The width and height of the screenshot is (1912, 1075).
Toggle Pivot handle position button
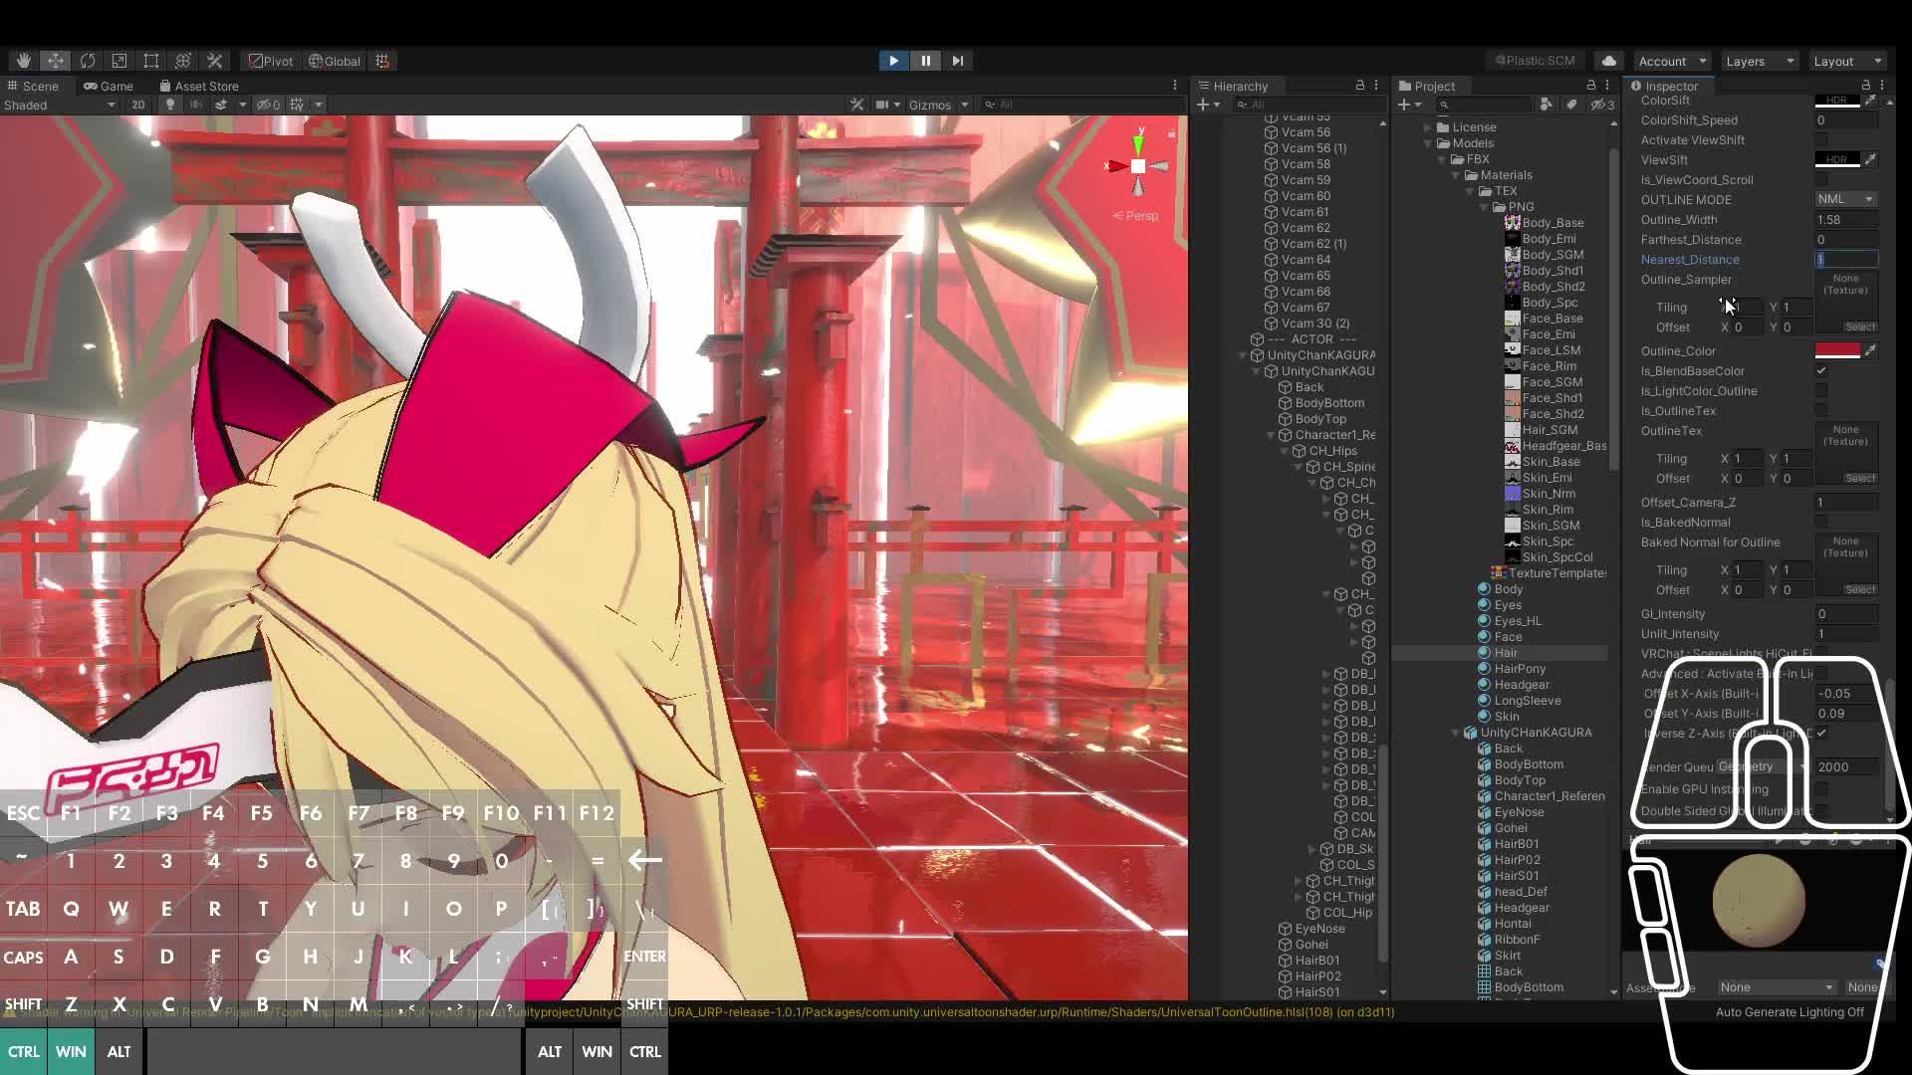point(271,61)
